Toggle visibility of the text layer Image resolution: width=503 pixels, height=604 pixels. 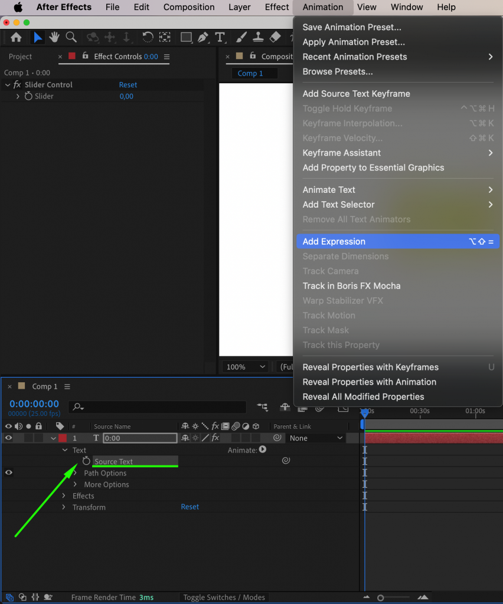[x=8, y=438]
